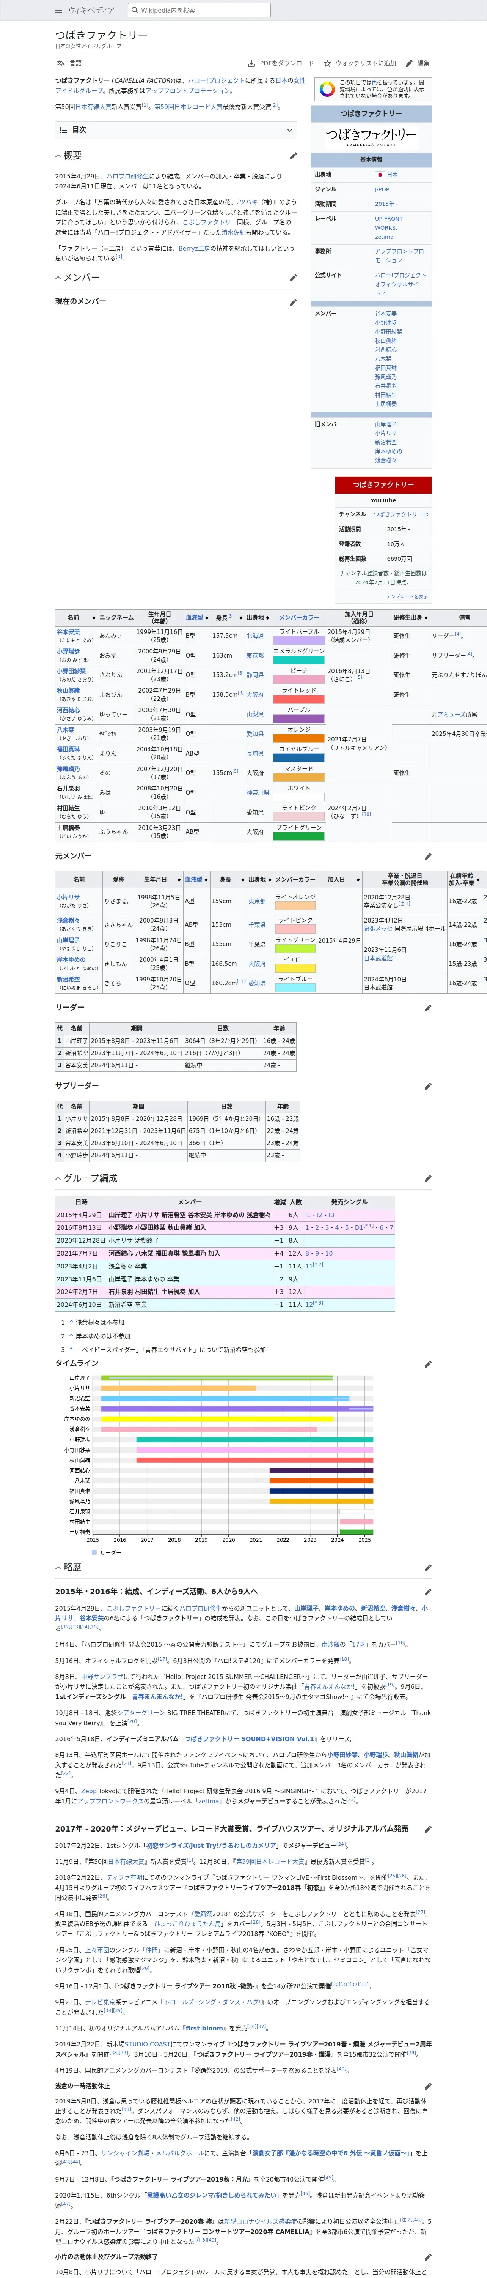Image resolution: width=487 pixels, height=2278 pixels.
Task: Click the 北海道 birthplace link
Action: pyautogui.click(x=254, y=636)
